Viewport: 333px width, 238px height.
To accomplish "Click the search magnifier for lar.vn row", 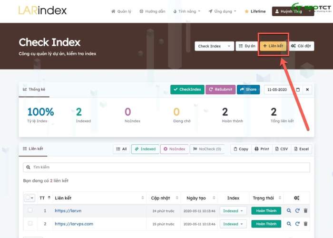I will [289, 210].
